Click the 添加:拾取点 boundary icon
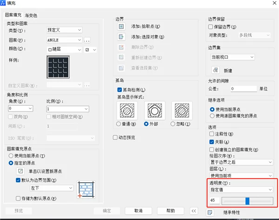Viewport: 279px width, 220px height. (x=121, y=27)
